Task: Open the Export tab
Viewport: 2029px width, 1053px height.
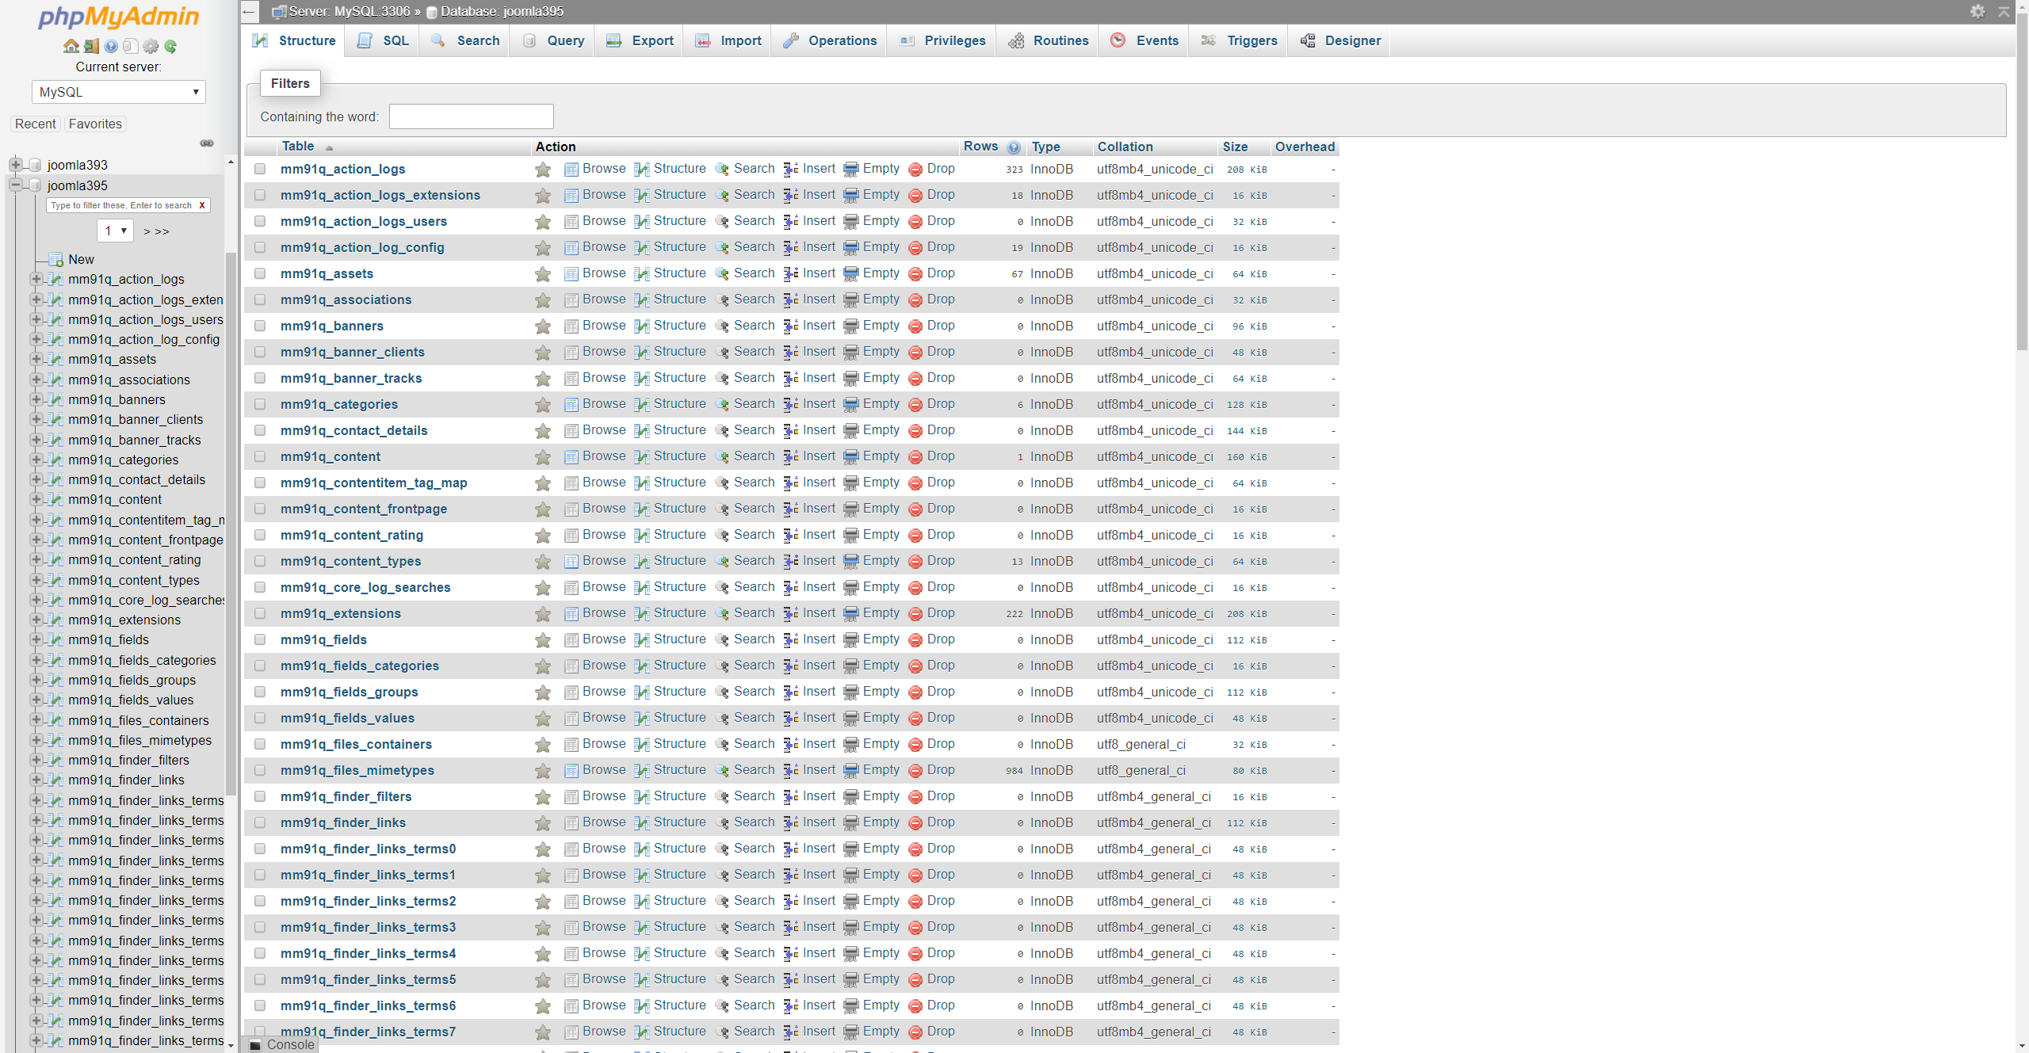Action: 640,40
